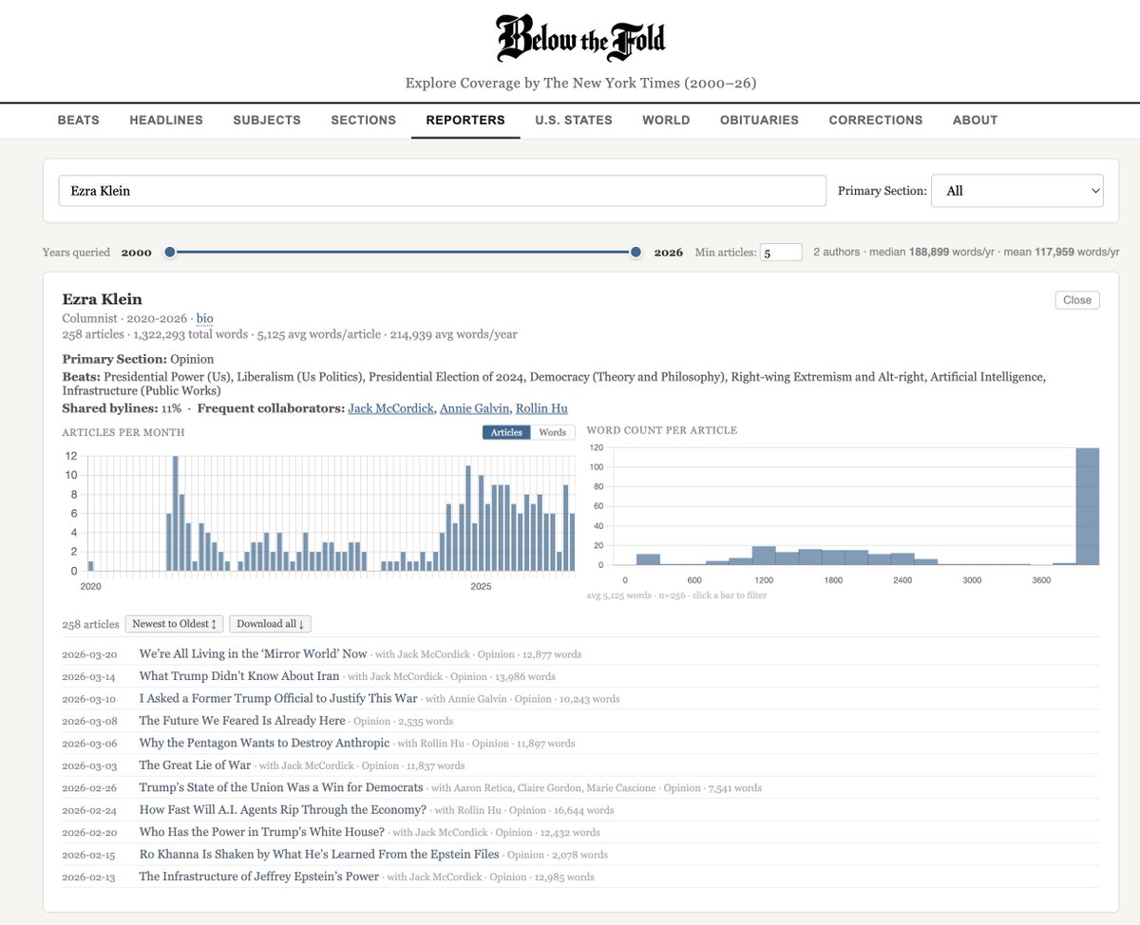Click the '258 articles' count beside sort button
Screen dimensions: 1140x925
[90, 624]
